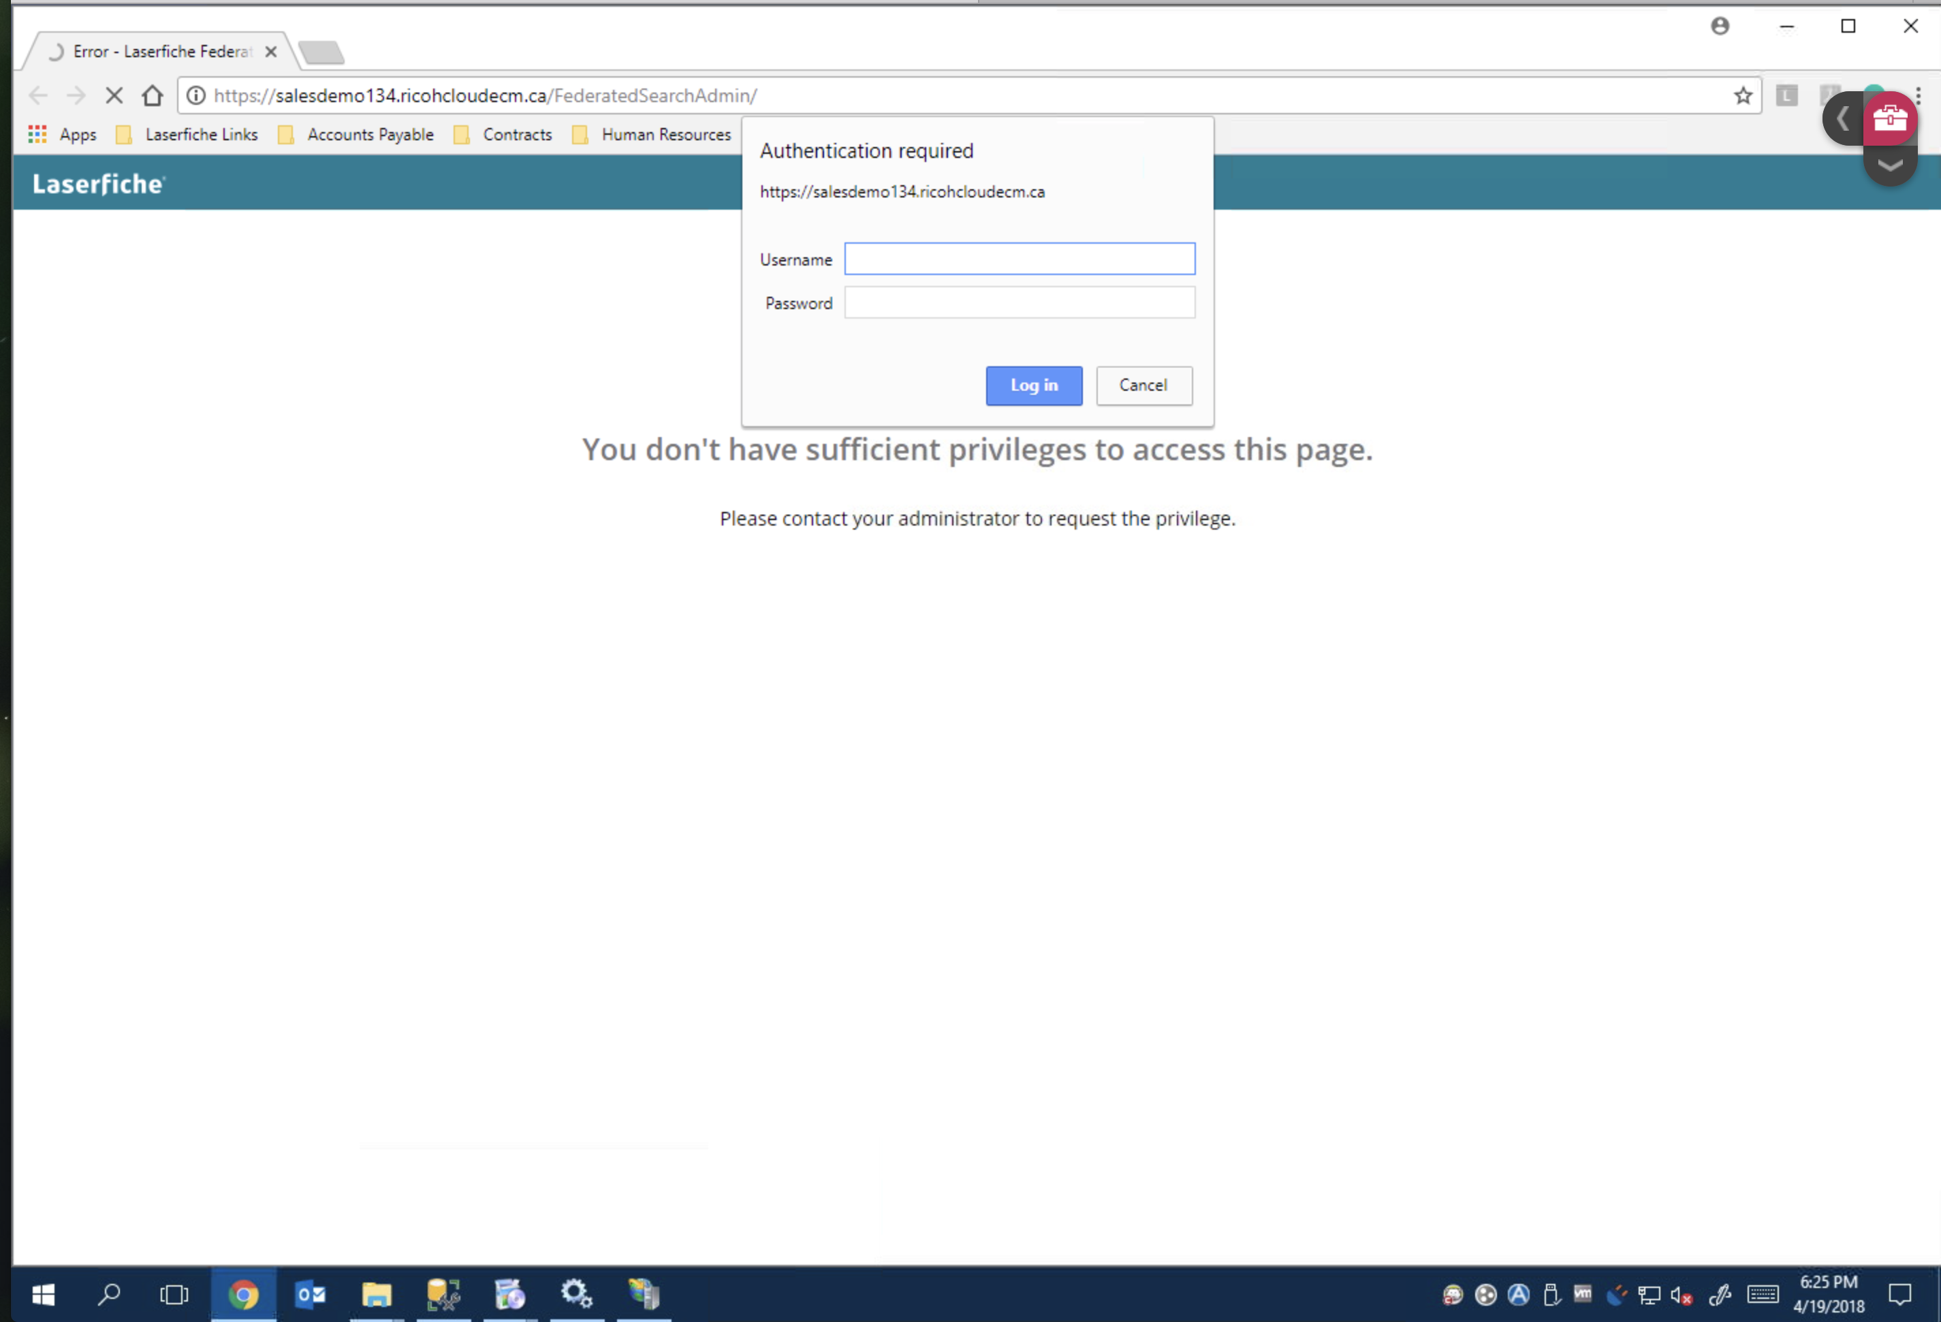View site information icon in address bar
The height and width of the screenshot is (1322, 1941).
click(x=196, y=96)
